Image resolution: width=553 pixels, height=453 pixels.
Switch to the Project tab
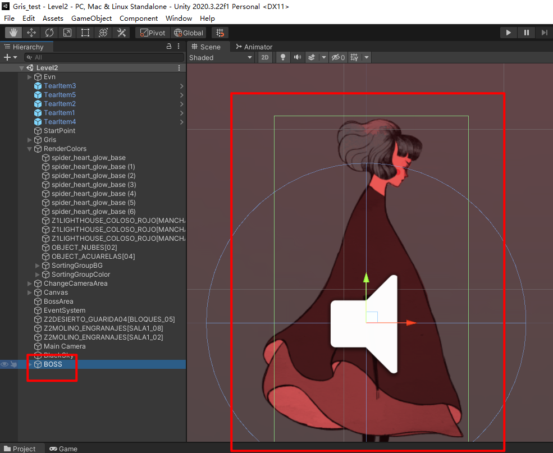[22, 449]
